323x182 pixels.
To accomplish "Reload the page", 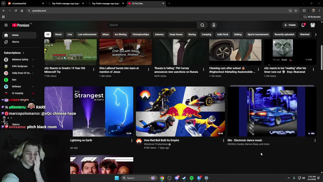I will [x=16, y=11].
